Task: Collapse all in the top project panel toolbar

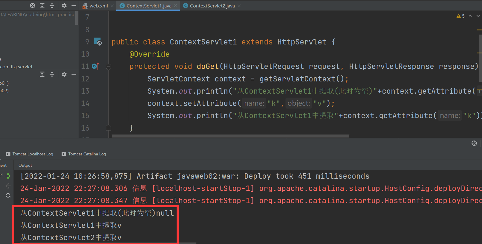Action: coord(52,6)
